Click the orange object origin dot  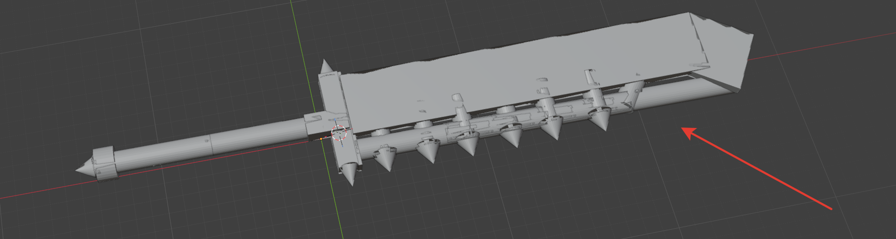coord(321,139)
